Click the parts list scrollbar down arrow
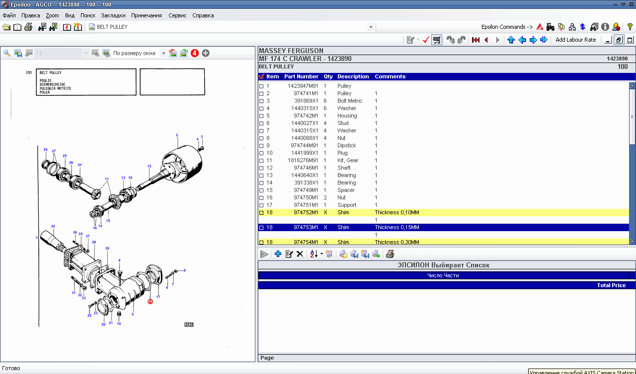 632,241
